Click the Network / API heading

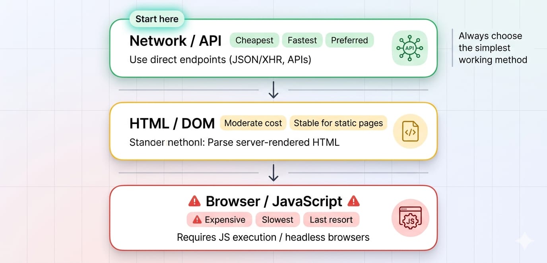[x=175, y=41]
